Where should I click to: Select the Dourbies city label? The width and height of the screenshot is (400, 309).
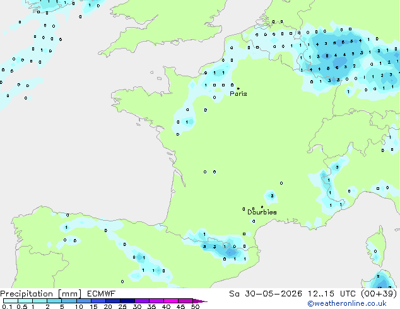tap(262, 212)
